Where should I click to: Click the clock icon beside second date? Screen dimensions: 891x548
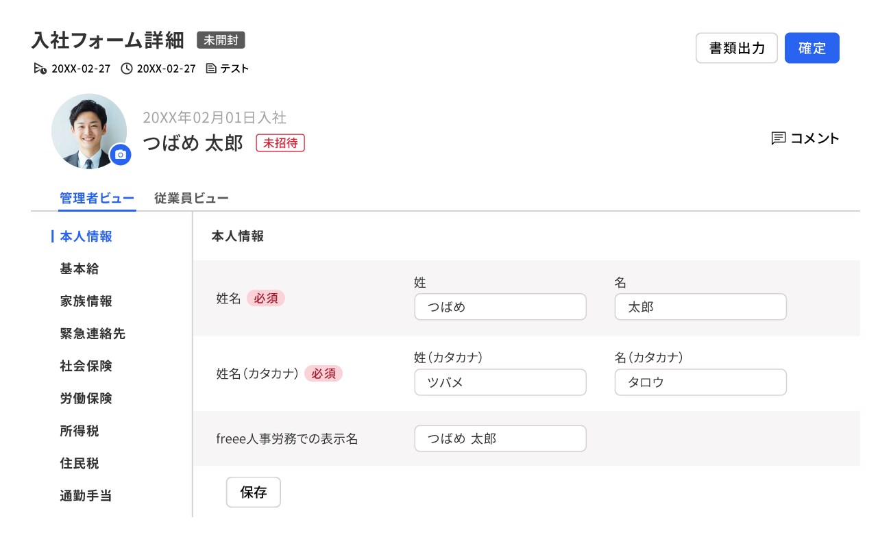pyautogui.click(x=126, y=68)
